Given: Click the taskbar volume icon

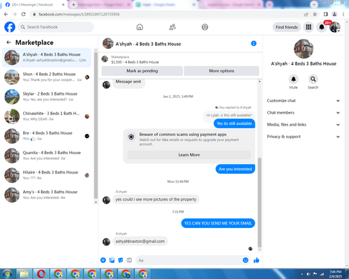Looking at the screenshot, I should pyautogui.click(x=309, y=274).
